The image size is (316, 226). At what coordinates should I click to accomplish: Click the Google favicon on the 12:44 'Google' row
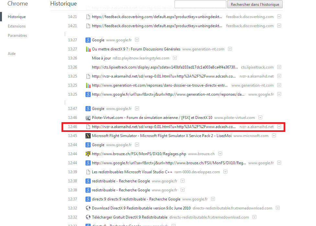[x=88, y=145]
